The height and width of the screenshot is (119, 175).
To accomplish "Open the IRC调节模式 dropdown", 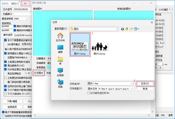I will [x=27, y=44].
